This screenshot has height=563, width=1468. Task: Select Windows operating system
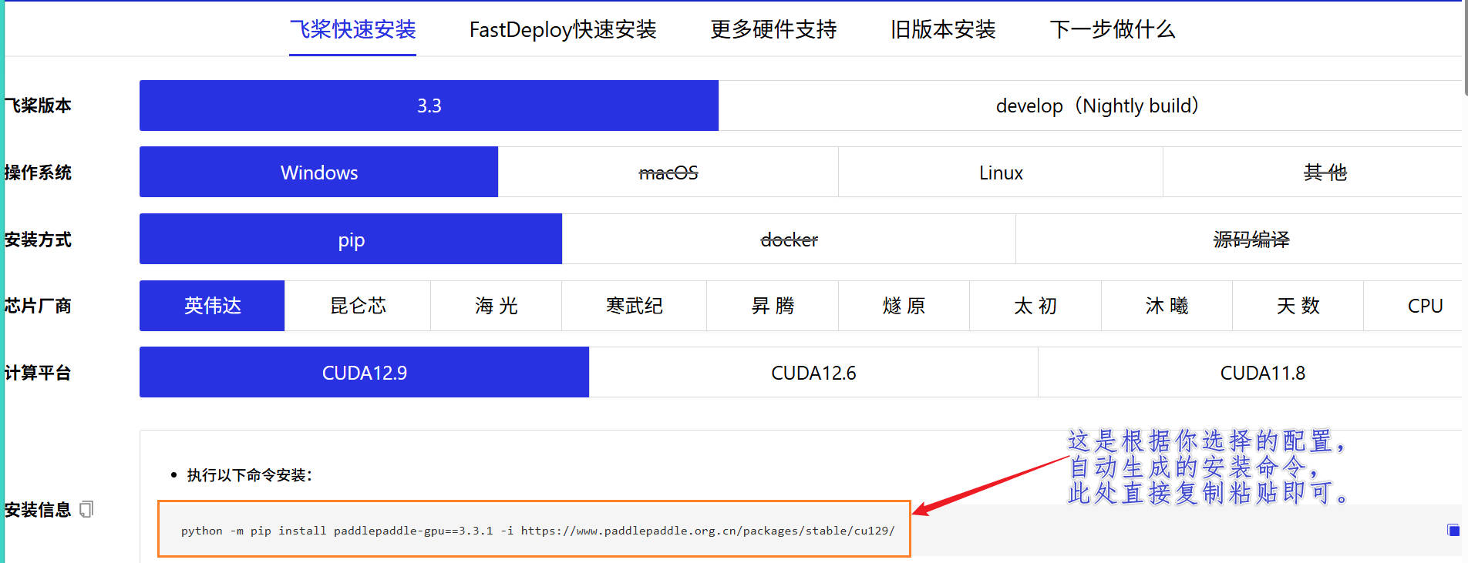click(318, 173)
